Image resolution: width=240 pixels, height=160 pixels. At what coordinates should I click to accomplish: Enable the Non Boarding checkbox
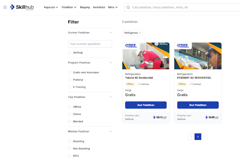pos(69,148)
